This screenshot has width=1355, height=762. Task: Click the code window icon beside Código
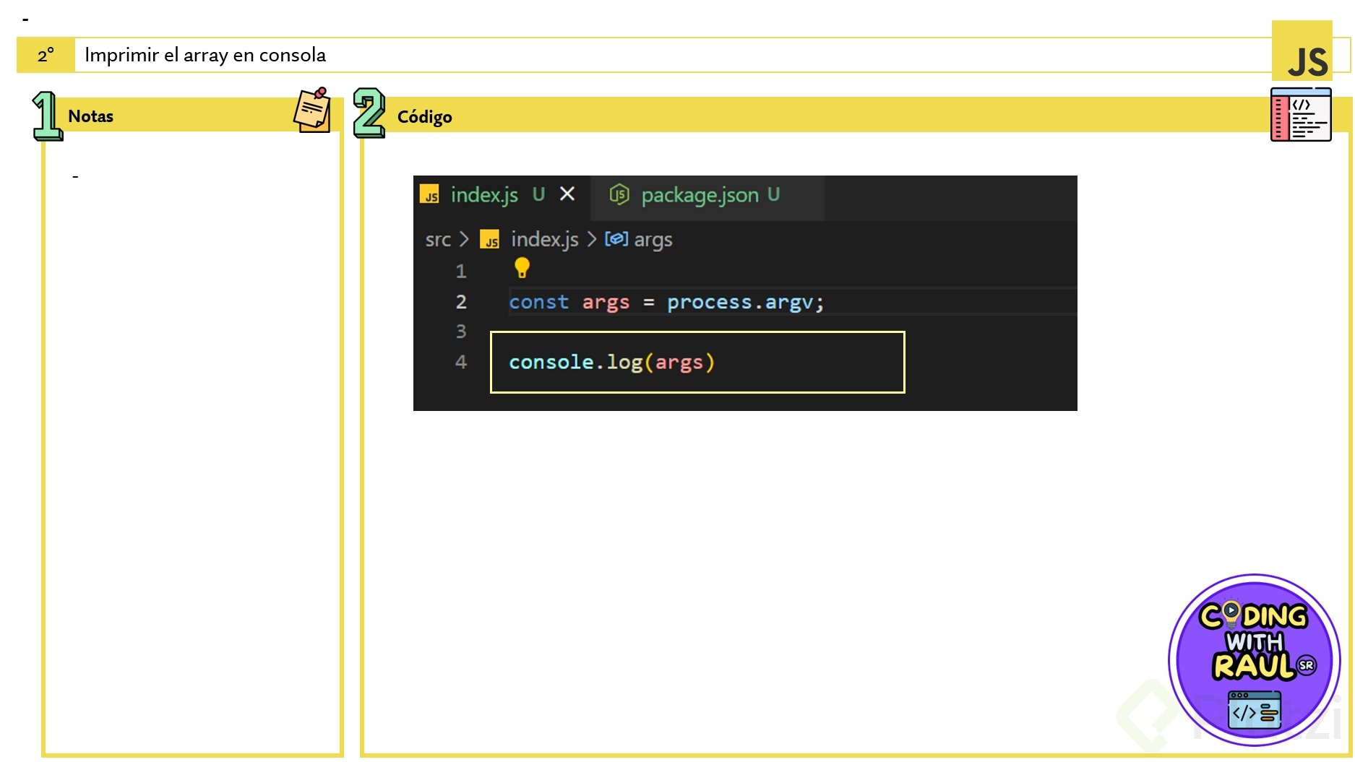[1300, 115]
